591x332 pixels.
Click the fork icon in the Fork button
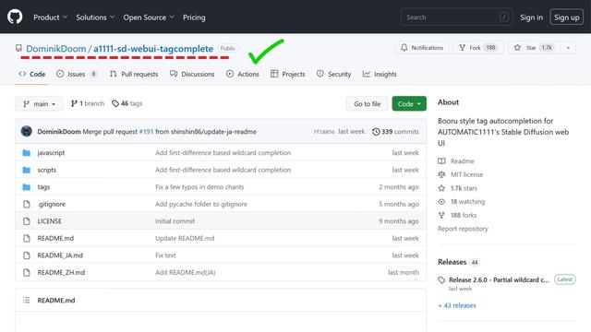(462, 47)
